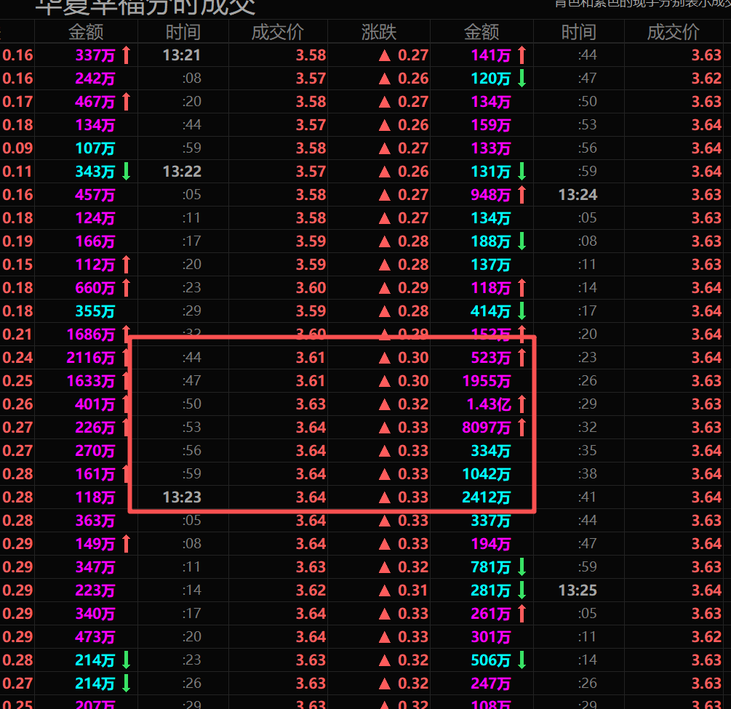Click the red up arrow next to 660万
The image size is (731, 709).
click(126, 288)
